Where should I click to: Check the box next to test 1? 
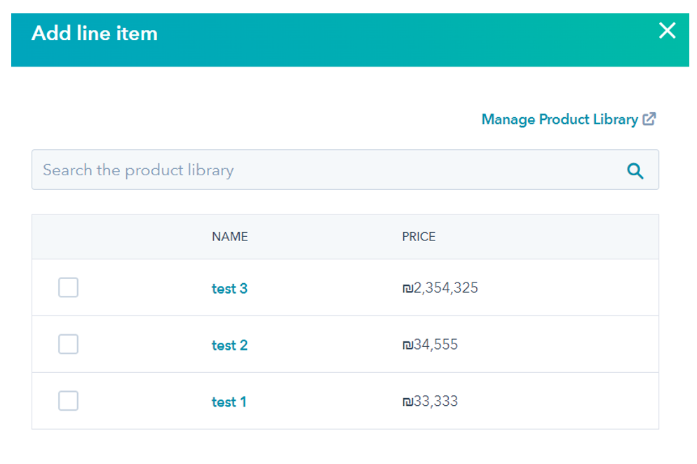(x=68, y=401)
